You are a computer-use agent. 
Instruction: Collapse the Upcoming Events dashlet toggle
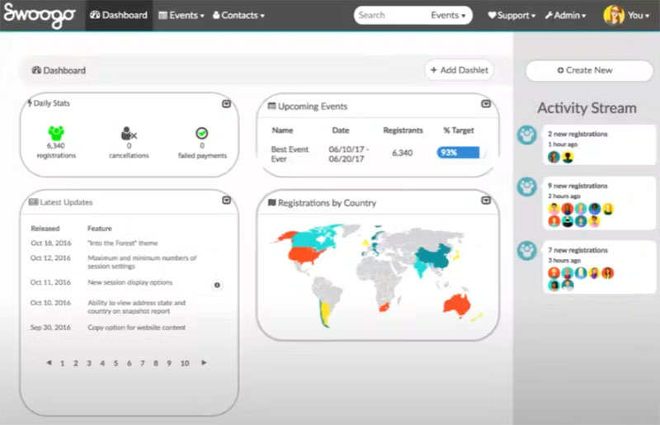point(486,104)
